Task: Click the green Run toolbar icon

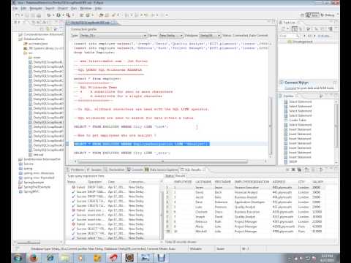Action: pos(58,15)
